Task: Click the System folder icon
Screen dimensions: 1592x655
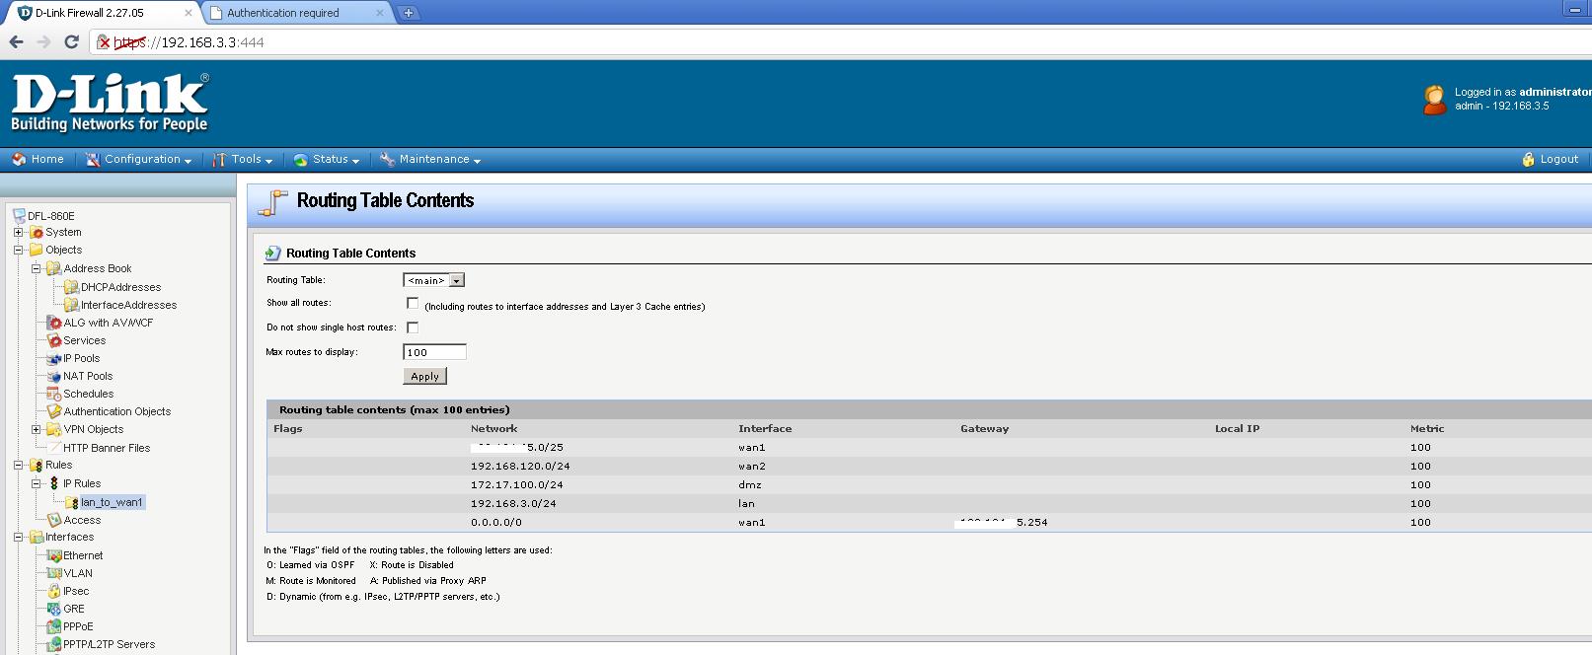Action: pos(37,233)
